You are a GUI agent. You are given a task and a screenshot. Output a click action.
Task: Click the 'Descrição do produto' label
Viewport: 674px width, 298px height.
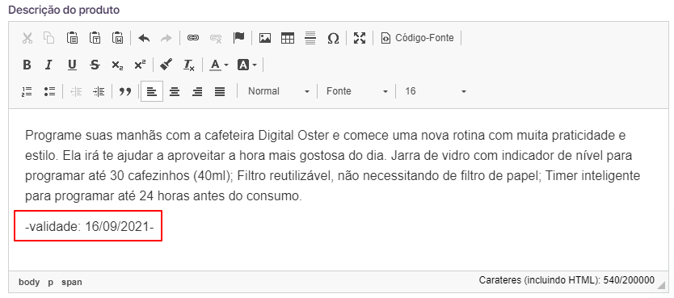[64, 10]
